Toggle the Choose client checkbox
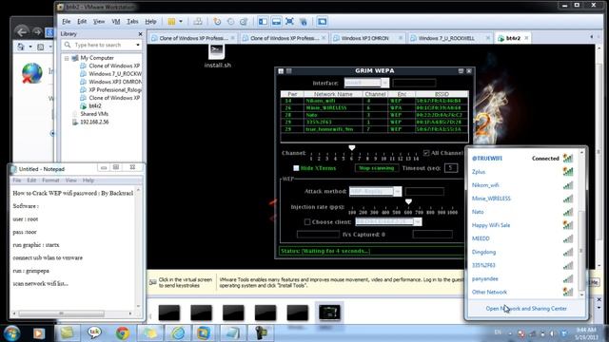The width and height of the screenshot is (609, 342). pos(307,221)
